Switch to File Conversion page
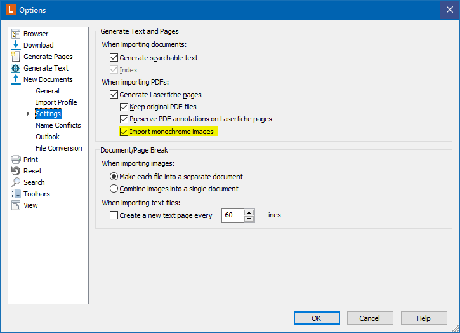Viewport: 460px width, 333px height. click(58, 148)
